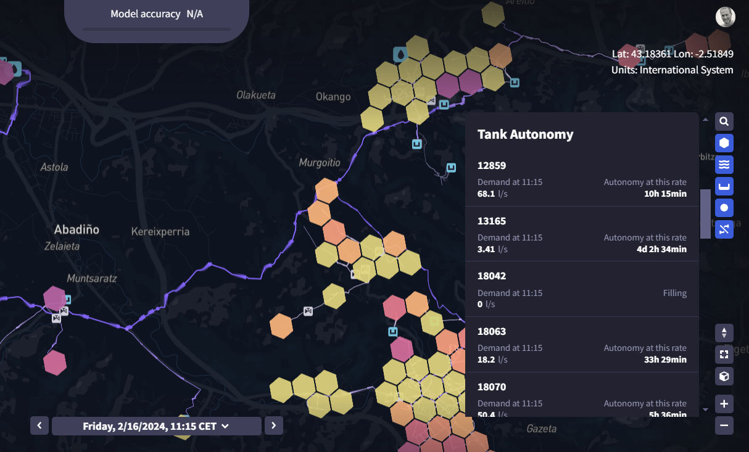Viewport: 749px width, 452px height.
Task: Toggle the hexagon layer button
Action: pos(724,143)
